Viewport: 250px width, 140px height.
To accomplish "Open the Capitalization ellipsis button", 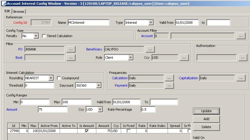I will [x=241, y=78].
